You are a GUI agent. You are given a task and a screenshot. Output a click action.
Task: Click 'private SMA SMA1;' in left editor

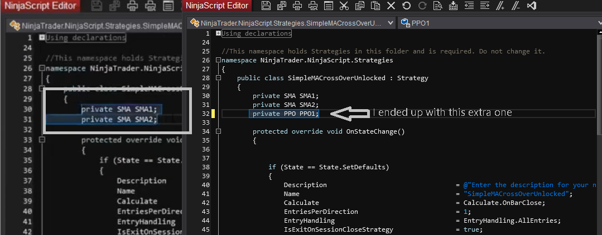click(119, 109)
